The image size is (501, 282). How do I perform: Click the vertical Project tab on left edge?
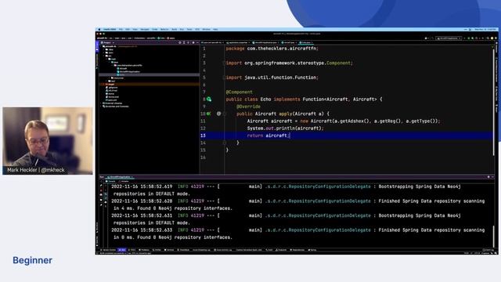click(97, 46)
